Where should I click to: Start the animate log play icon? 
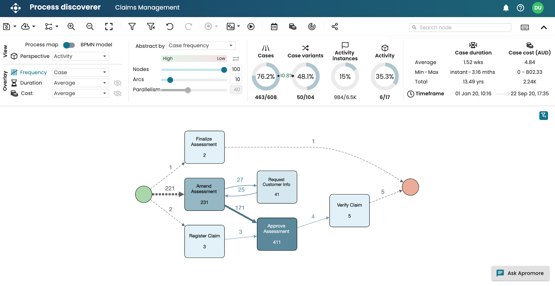point(251,27)
